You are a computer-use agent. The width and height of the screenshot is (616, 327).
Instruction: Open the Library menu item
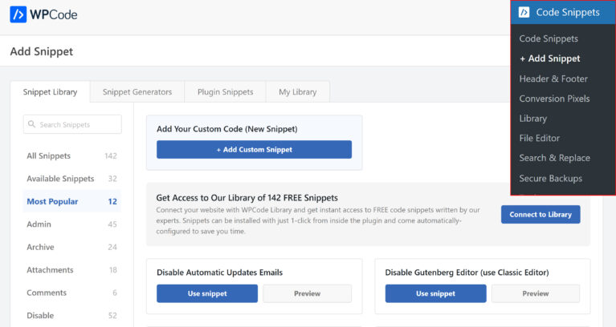(x=532, y=119)
